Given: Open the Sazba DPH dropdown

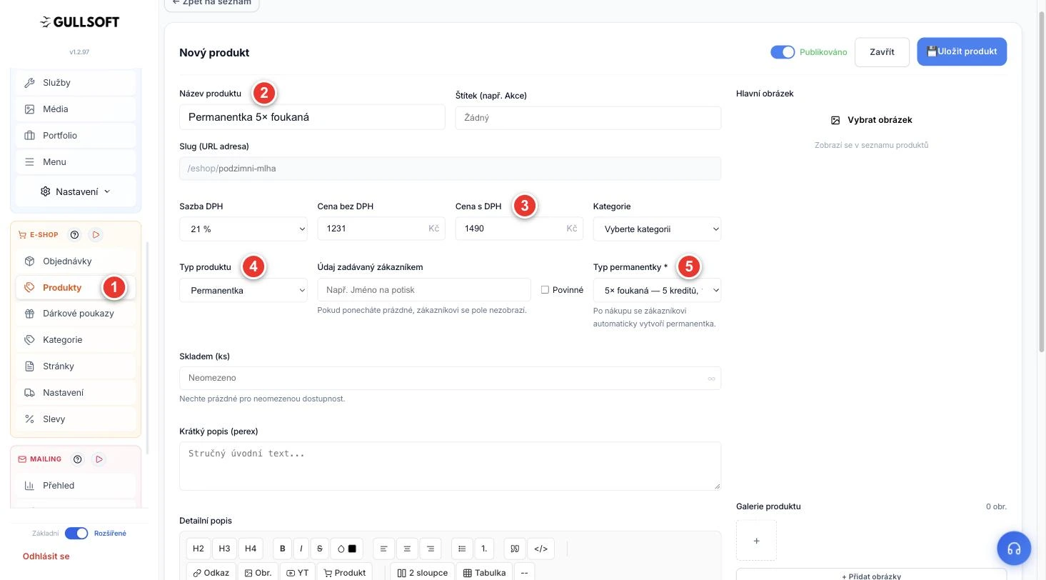Looking at the screenshot, I should pyautogui.click(x=243, y=229).
